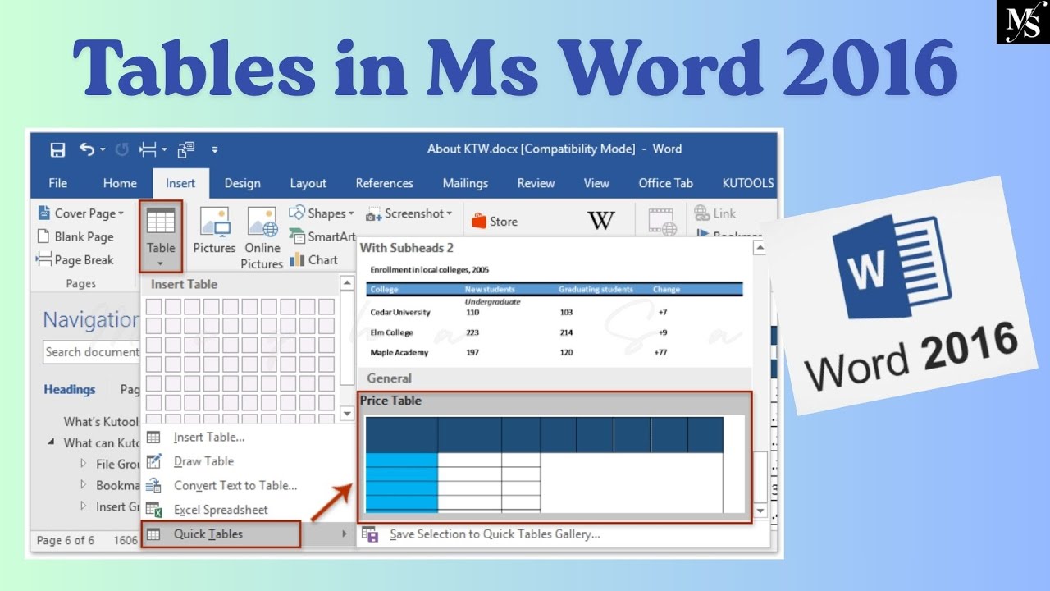
Task: Open the Layout tab
Action: tap(308, 183)
